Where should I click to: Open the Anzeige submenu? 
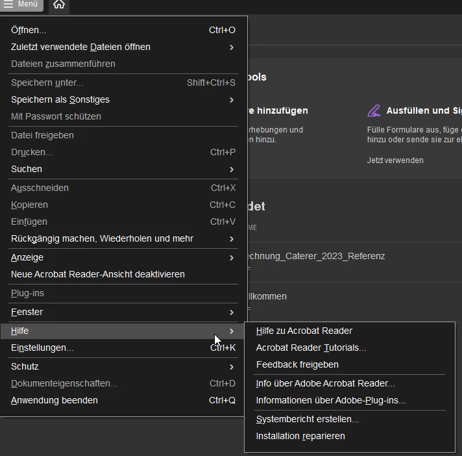click(123, 257)
